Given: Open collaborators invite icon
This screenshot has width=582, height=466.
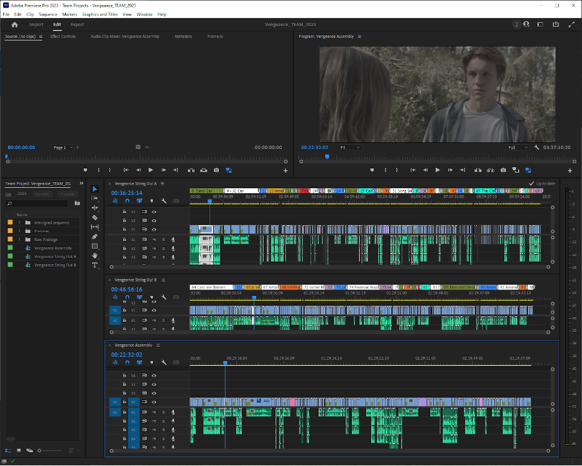Looking at the screenshot, I should click(526, 24).
